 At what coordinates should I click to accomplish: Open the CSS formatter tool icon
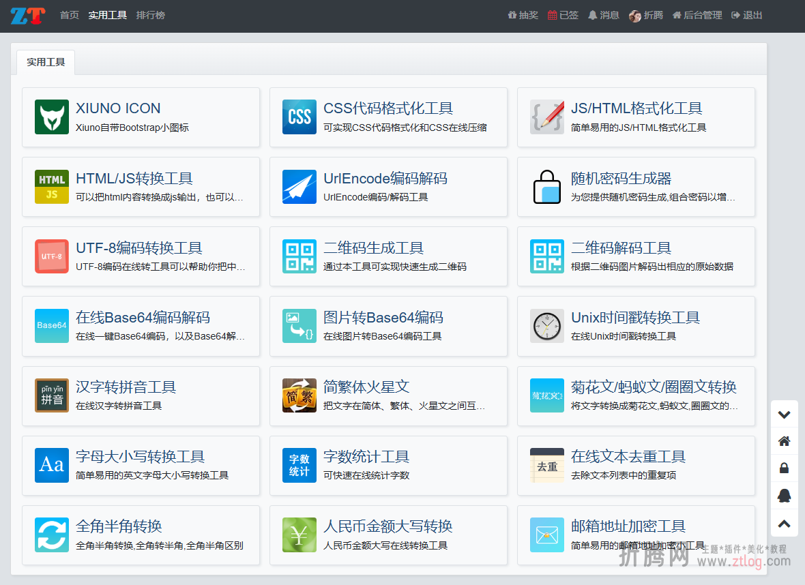point(299,117)
